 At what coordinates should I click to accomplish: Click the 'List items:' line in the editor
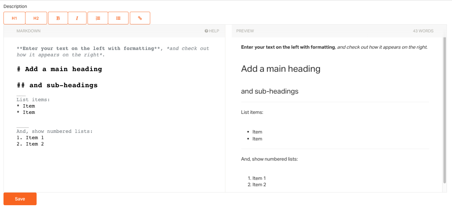pyautogui.click(x=33, y=100)
